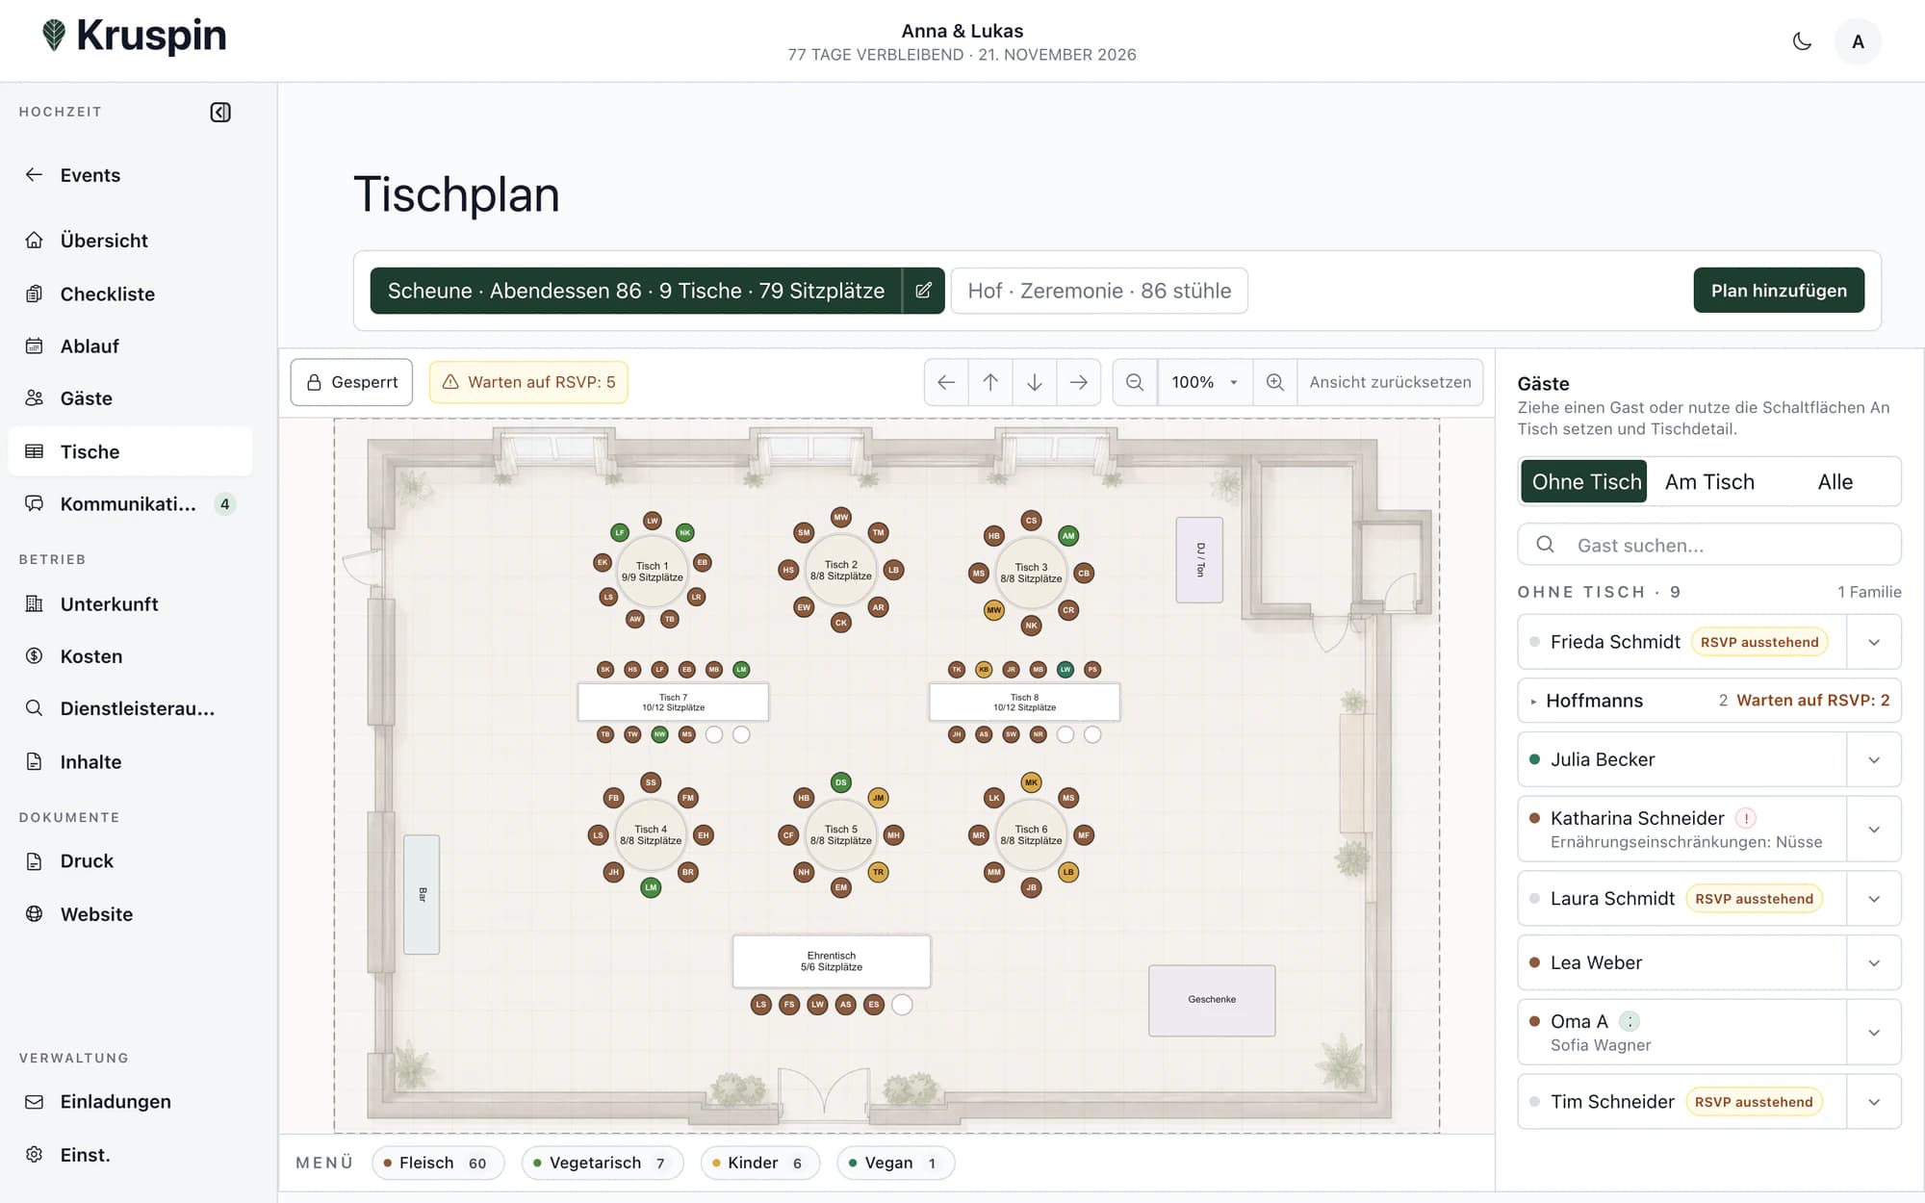Add a new plan with Plan hinzufügen
The image size is (1925, 1203).
click(1779, 291)
